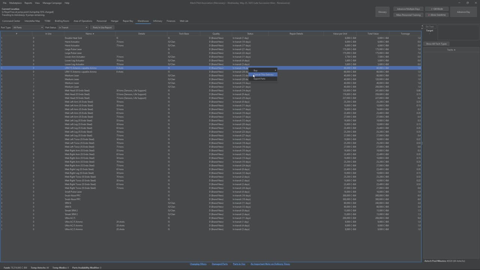Open the Part Status dropdown
The height and width of the screenshot is (270, 480).
click(73, 27)
